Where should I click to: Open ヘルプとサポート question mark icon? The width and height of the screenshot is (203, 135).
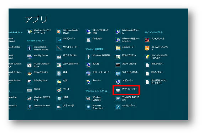(x=118, y=107)
